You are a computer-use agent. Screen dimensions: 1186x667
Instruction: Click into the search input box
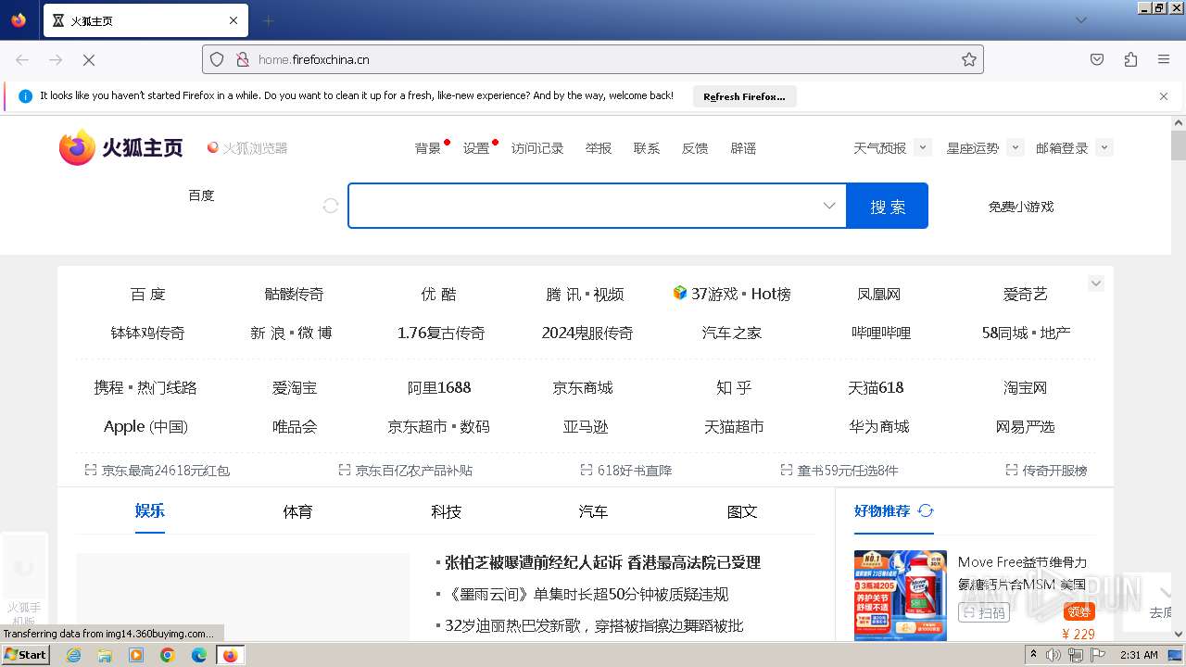coord(584,206)
